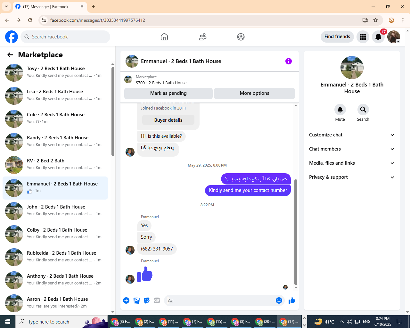410x328 pixels.
Task: Click the phone number (682) 331-9057 message
Action: (157, 249)
